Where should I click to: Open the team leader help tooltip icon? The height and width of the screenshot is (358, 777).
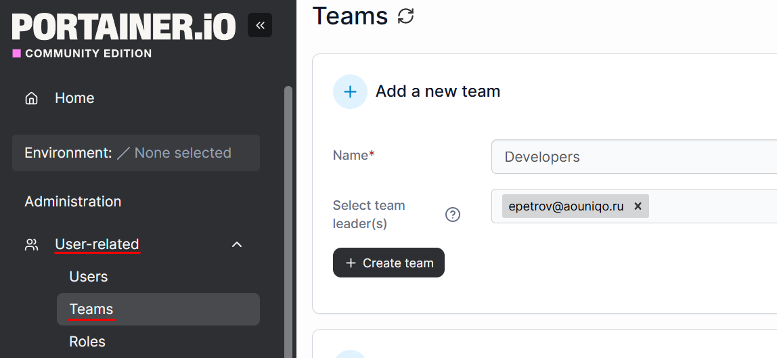pos(453,215)
